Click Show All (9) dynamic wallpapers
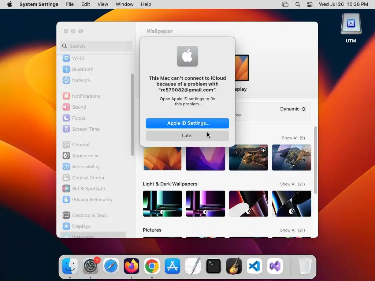 [x=293, y=138]
